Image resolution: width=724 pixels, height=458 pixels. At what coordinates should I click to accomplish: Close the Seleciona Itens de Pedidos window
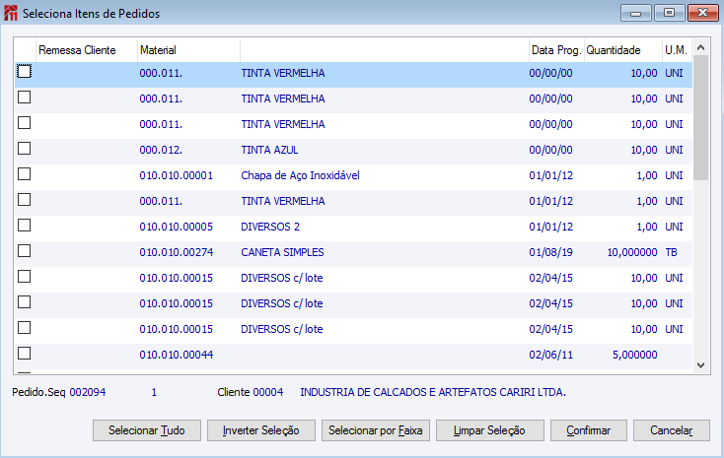tap(702, 13)
